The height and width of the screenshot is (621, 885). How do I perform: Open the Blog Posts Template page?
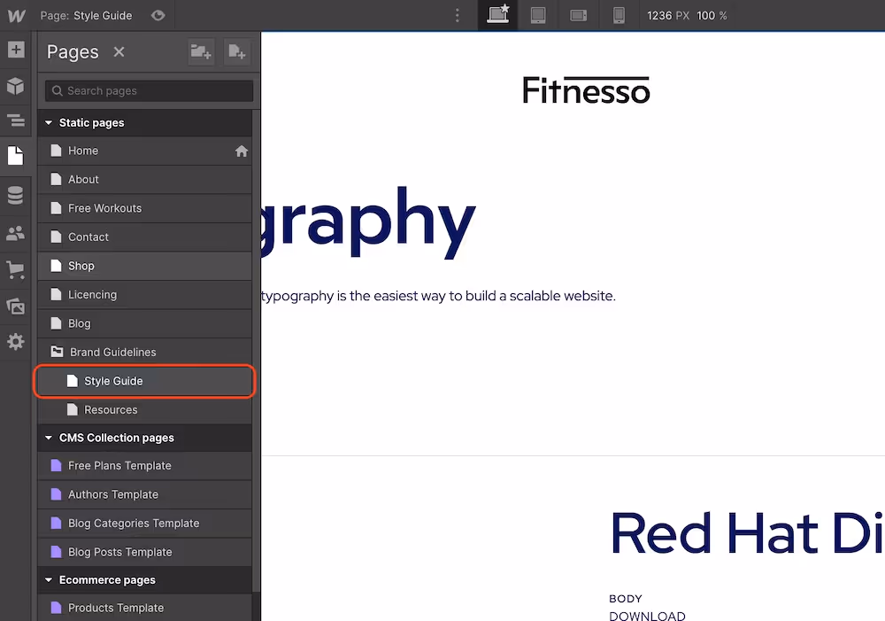coord(144,553)
